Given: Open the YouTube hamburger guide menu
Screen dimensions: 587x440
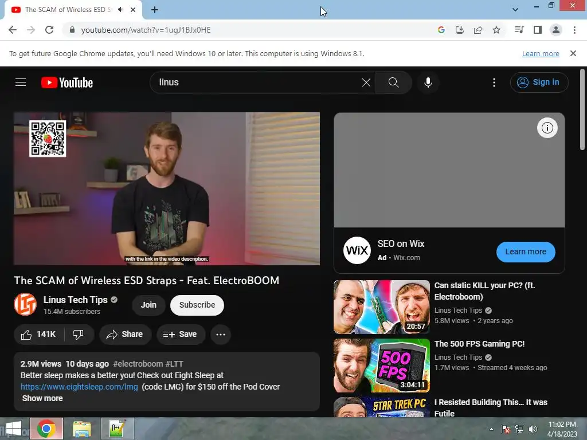Looking at the screenshot, I should pyautogui.click(x=21, y=82).
